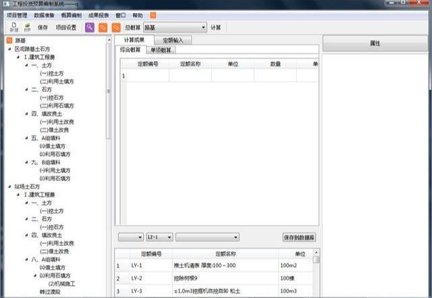
Task: Select (2)机械施工 tree item
Action: [x=61, y=284]
